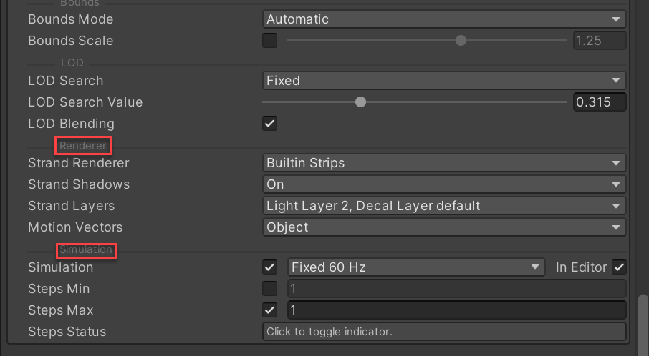Viewport: 649px width, 356px height.
Task: Click the Steps Max value field
Action: click(x=456, y=310)
